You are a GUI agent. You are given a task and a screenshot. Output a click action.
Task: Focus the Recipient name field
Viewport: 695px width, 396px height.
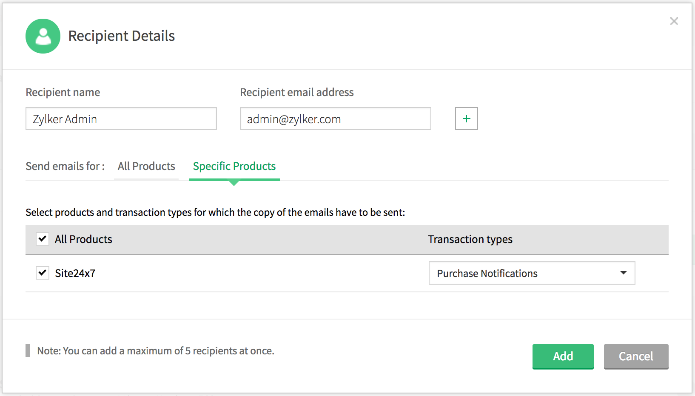[121, 119]
